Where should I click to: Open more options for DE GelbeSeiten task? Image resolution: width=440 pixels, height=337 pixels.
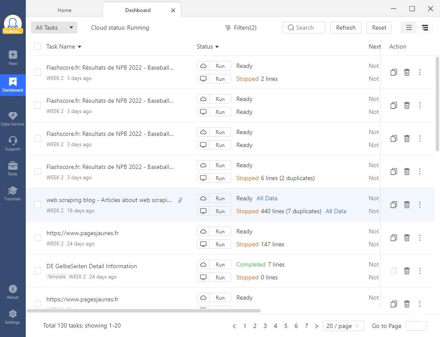coord(420,271)
